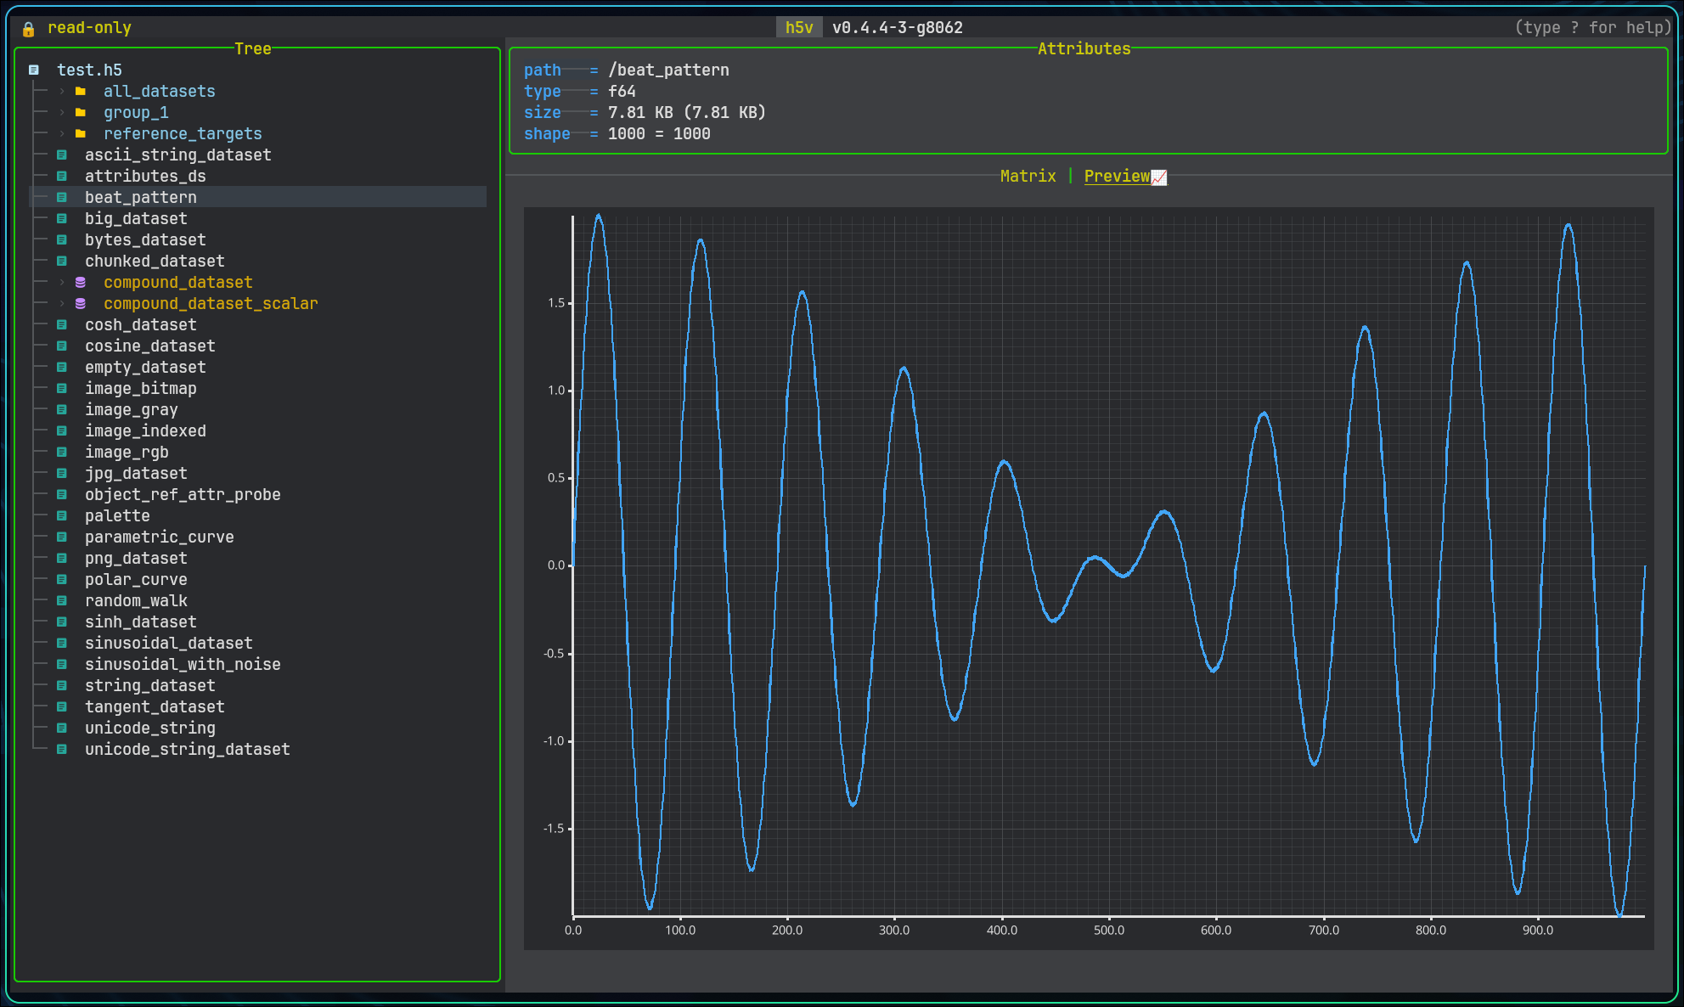Select the png_dataset entry

136,558
